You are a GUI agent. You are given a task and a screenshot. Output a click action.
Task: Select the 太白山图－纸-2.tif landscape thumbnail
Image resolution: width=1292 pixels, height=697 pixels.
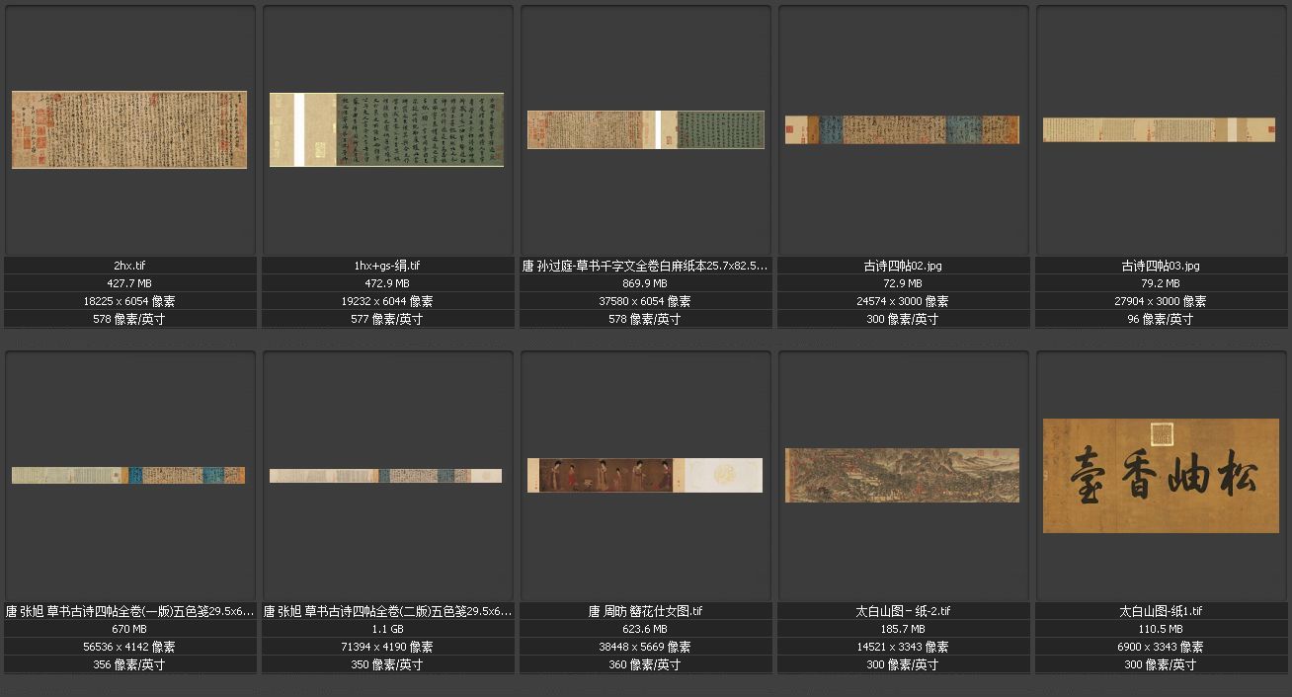(x=902, y=475)
